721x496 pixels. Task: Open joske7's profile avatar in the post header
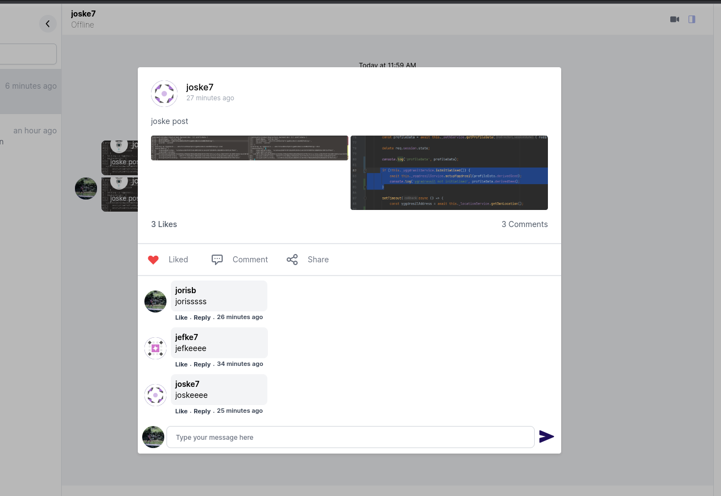pyautogui.click(x=164, y=94)
